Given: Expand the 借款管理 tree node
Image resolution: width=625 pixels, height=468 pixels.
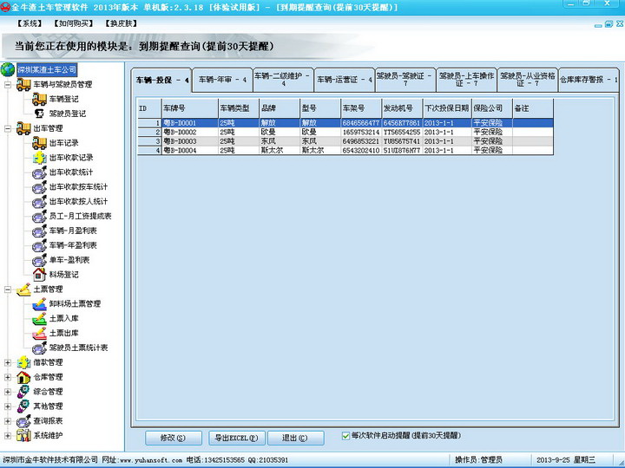Looking at the screenshot, I should (8, 362).
